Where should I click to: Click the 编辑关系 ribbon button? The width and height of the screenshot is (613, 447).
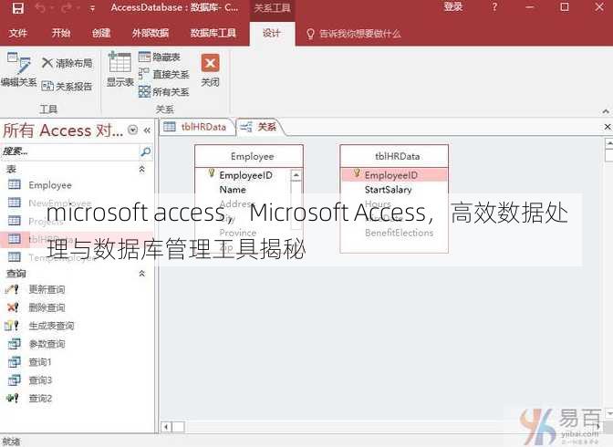pyautogui.click(x=18, y=69)
